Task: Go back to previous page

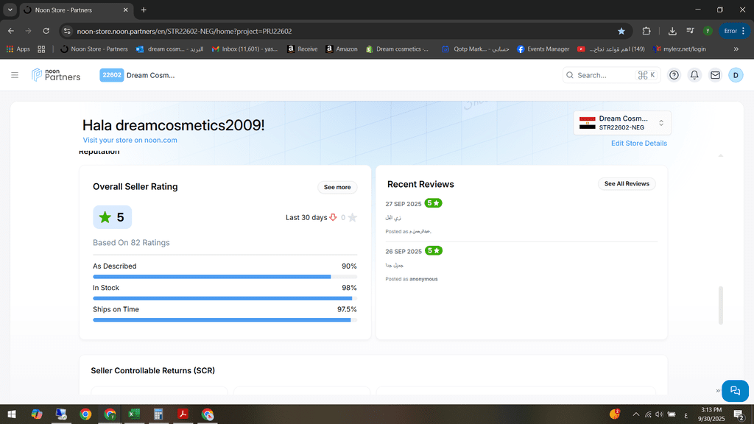Action: (11, 31)
